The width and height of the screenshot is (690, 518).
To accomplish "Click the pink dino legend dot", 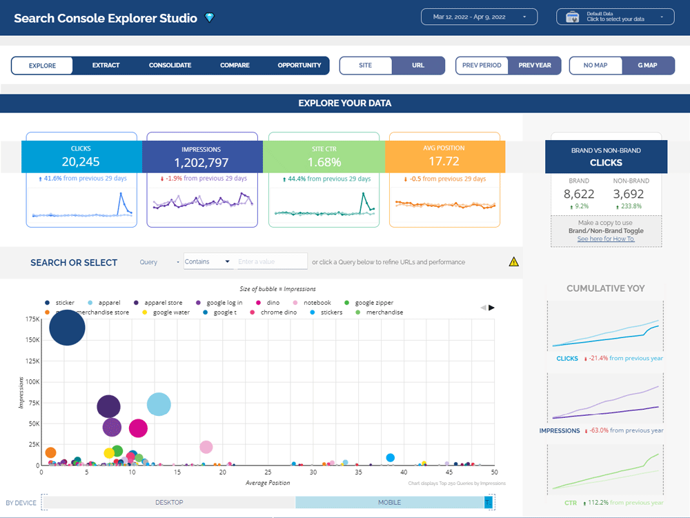I will 258,303.
